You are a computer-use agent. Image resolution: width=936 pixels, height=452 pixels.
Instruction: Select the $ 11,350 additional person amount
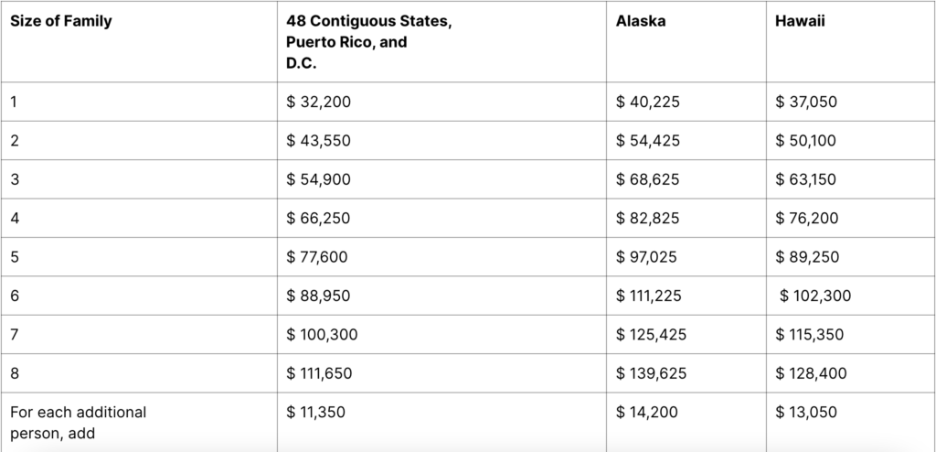click(315, 413)
